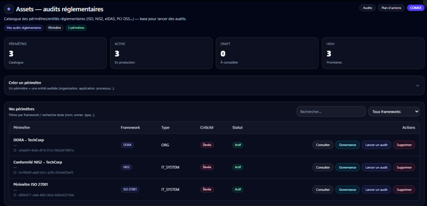Viewport: 427px width, 206px height.
Task: Click the ACTIVE En production stat card
Action: pos(161,53)
